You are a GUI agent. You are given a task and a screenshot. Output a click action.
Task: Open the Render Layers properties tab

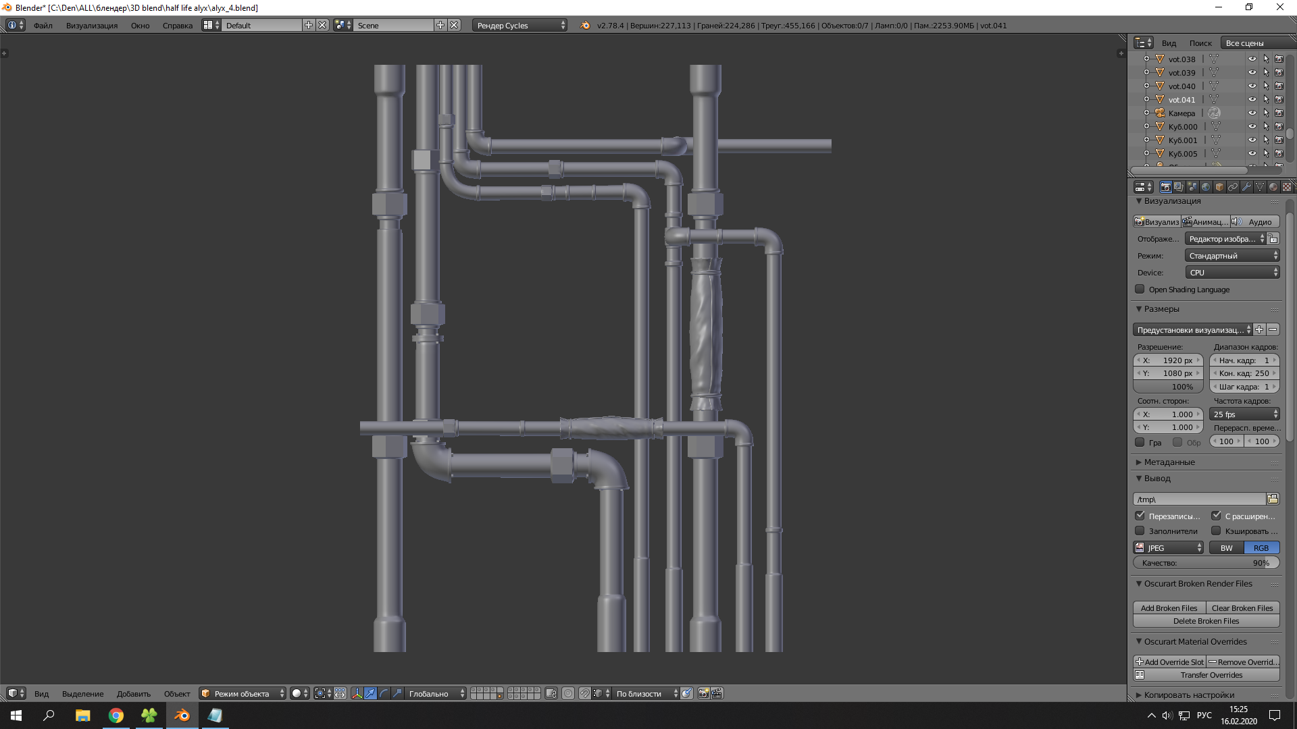1179,187
